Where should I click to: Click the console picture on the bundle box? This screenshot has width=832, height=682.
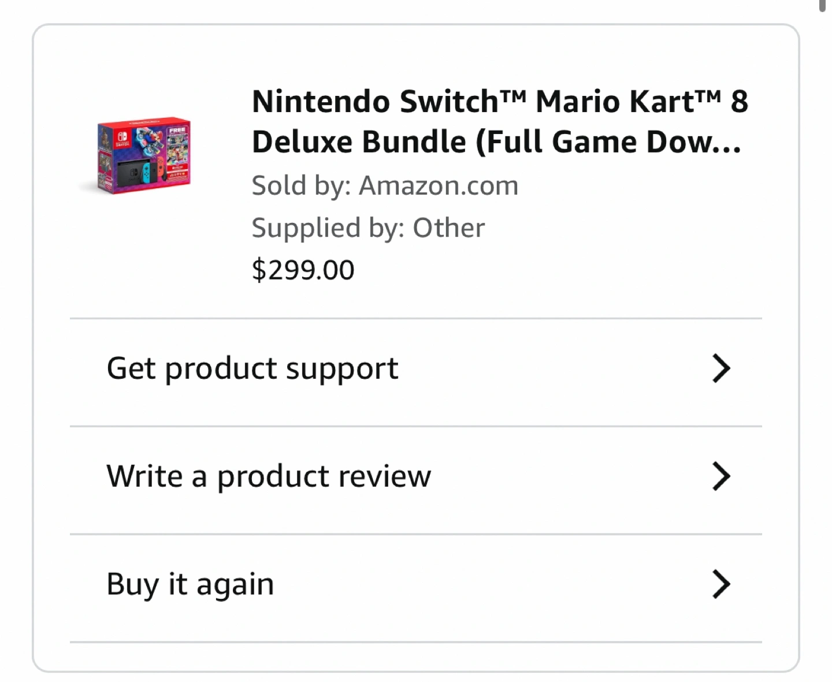138,172
